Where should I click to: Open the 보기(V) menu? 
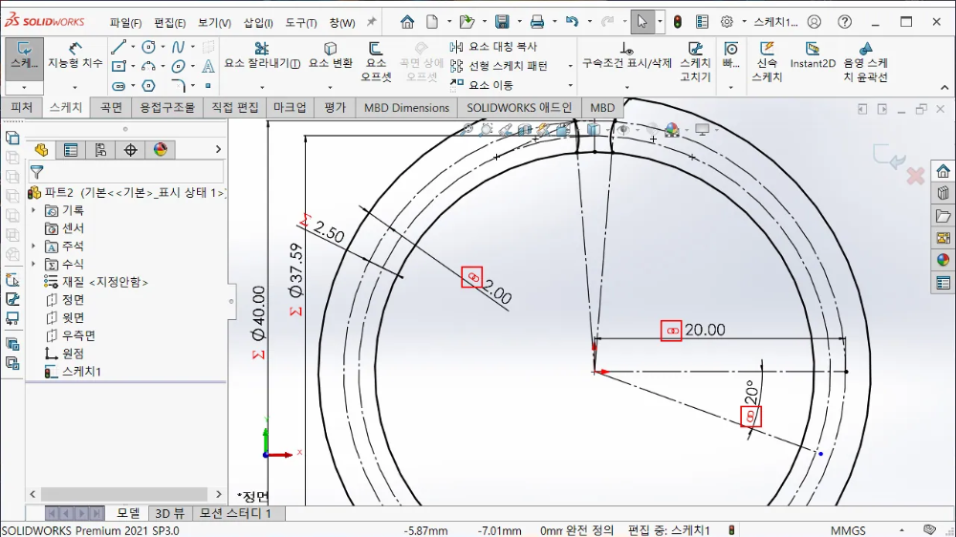pos(214,23)
